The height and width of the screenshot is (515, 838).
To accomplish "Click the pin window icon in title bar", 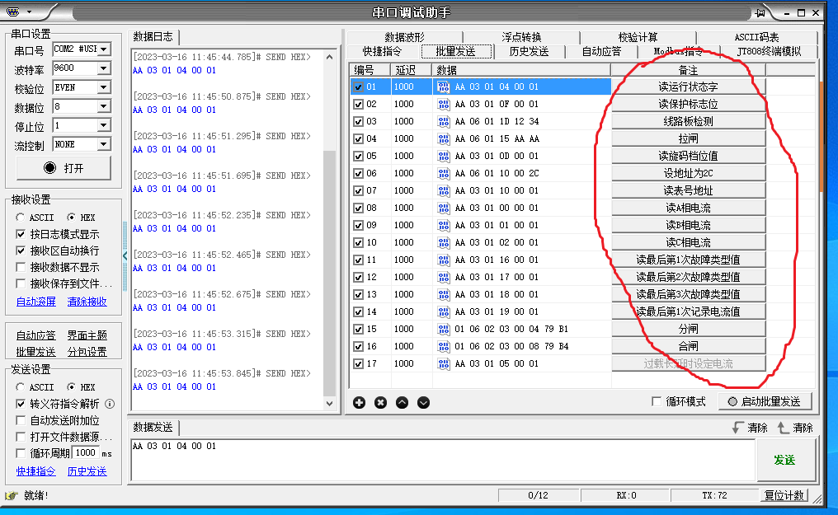I will pyautogui.click(x=760, y=12).
